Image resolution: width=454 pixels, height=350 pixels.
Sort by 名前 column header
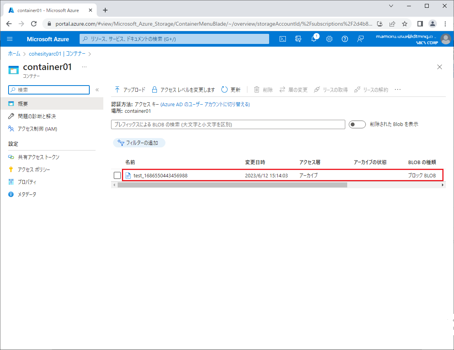pyautogui.click(x=130, y=163)
